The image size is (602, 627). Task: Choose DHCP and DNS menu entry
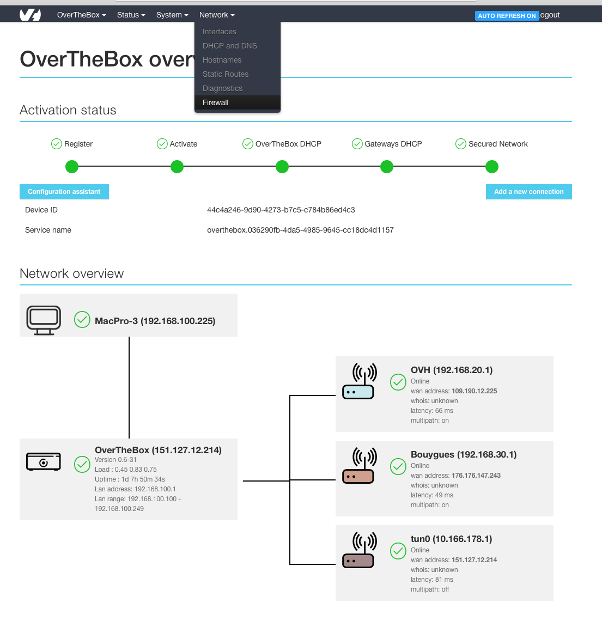[x=229, y=46]
